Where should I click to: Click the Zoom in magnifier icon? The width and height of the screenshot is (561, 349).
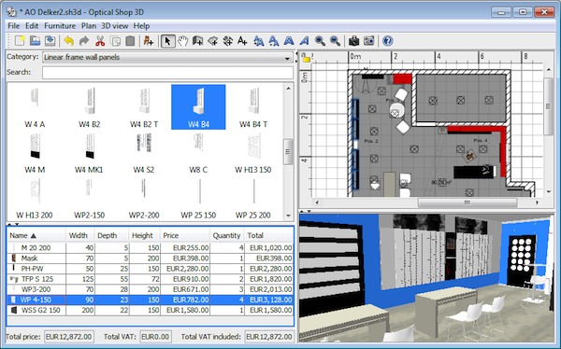point(320,41)
